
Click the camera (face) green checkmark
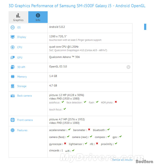(x=68, y=136)
